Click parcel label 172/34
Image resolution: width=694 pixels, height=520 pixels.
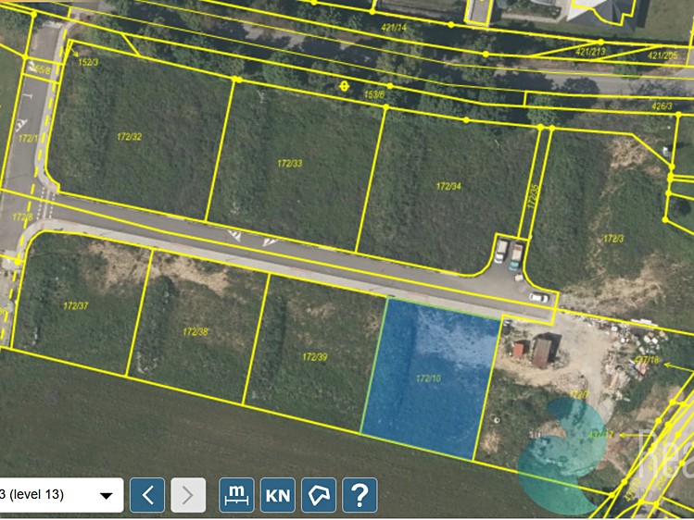pos(448,186)
